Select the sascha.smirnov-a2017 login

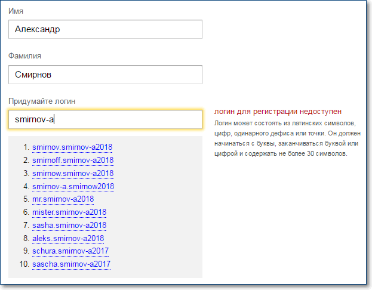click(x=71, y=264)
